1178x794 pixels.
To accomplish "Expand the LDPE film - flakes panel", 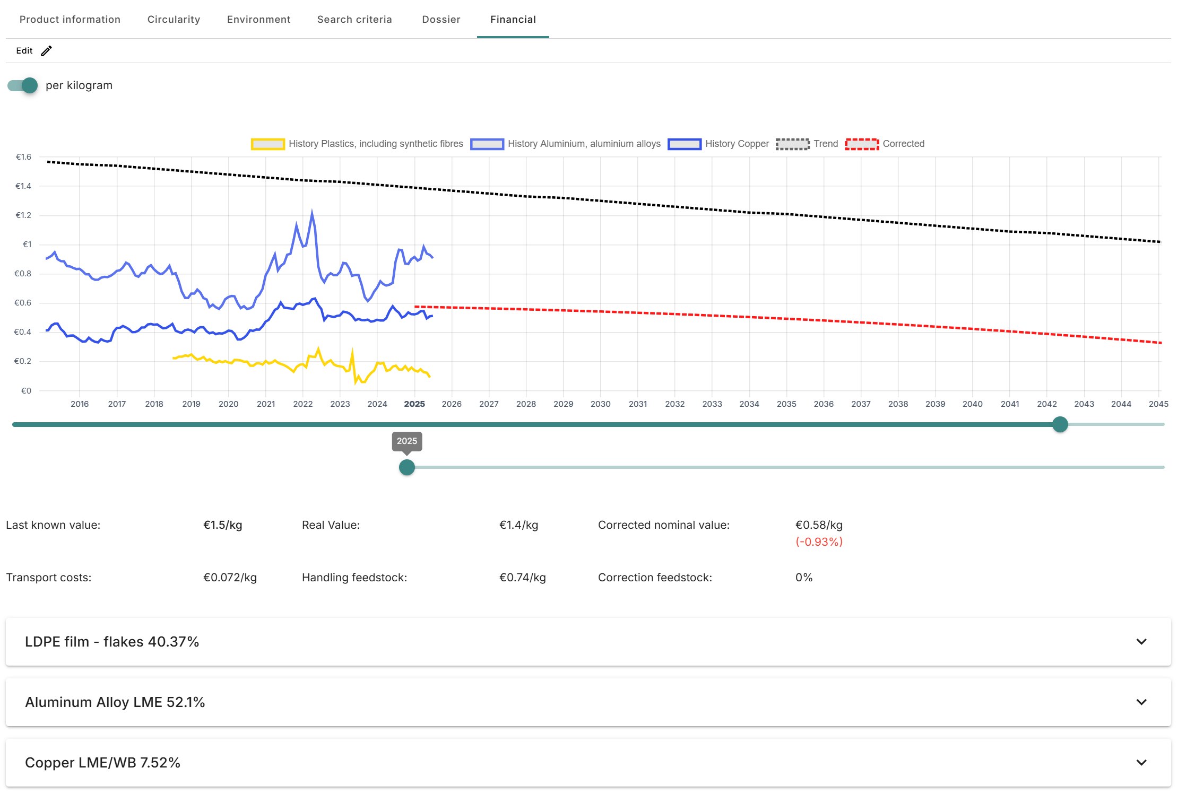I will 588,642.
